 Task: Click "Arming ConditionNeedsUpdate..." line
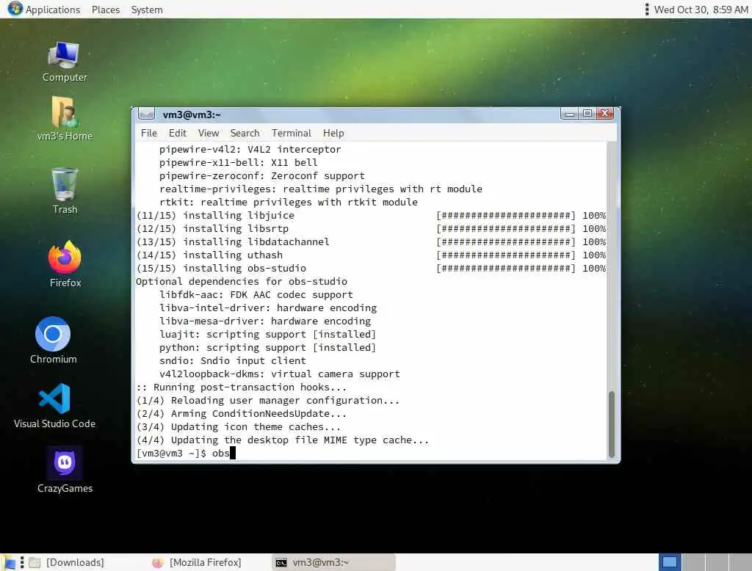241,414
